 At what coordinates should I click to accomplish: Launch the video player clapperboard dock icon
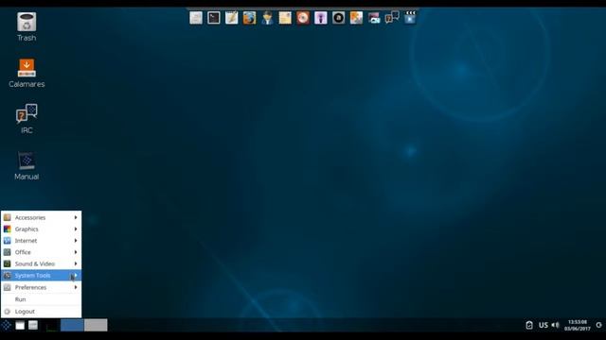coord(410,18)
